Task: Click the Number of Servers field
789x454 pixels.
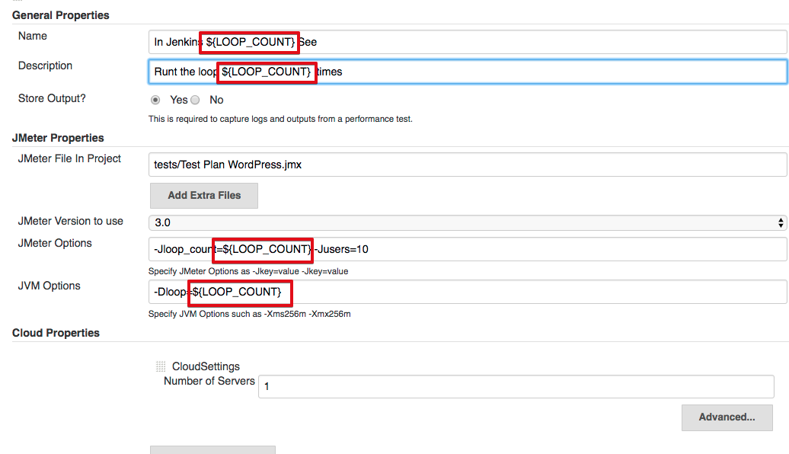Action: pyautogui.click(x=516, y=386)
